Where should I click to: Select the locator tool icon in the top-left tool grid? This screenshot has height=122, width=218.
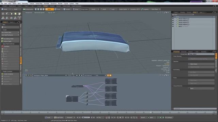click(3, 14)
